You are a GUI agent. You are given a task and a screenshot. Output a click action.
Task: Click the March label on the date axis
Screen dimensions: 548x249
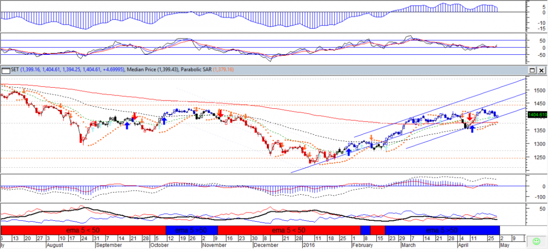pos(409,245)
